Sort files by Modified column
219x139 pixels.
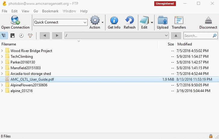coord(184,44)
